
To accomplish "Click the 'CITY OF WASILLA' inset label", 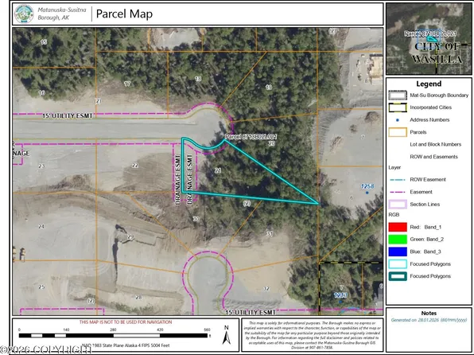I will click(437, 53).
